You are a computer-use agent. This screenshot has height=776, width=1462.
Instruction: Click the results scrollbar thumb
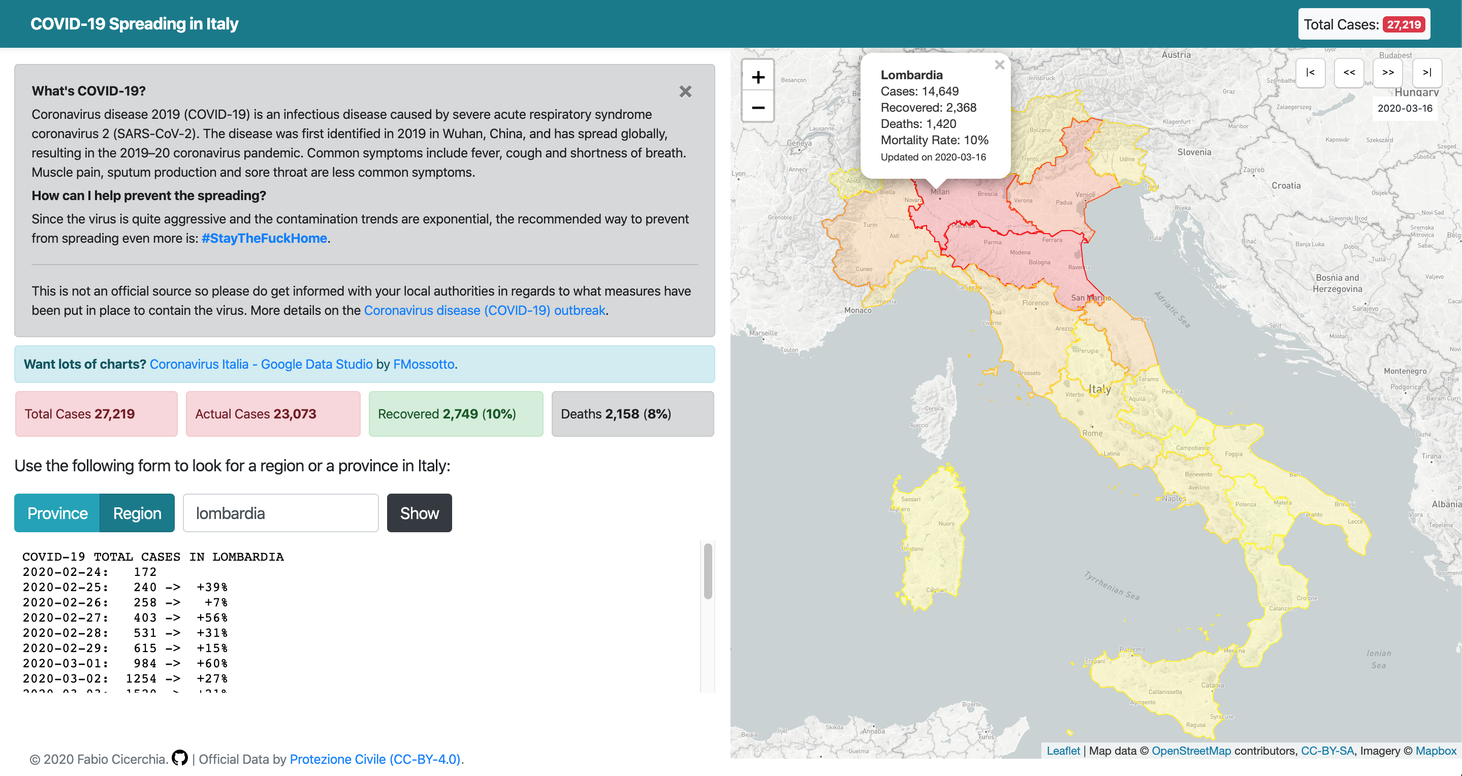coord(708,571)
